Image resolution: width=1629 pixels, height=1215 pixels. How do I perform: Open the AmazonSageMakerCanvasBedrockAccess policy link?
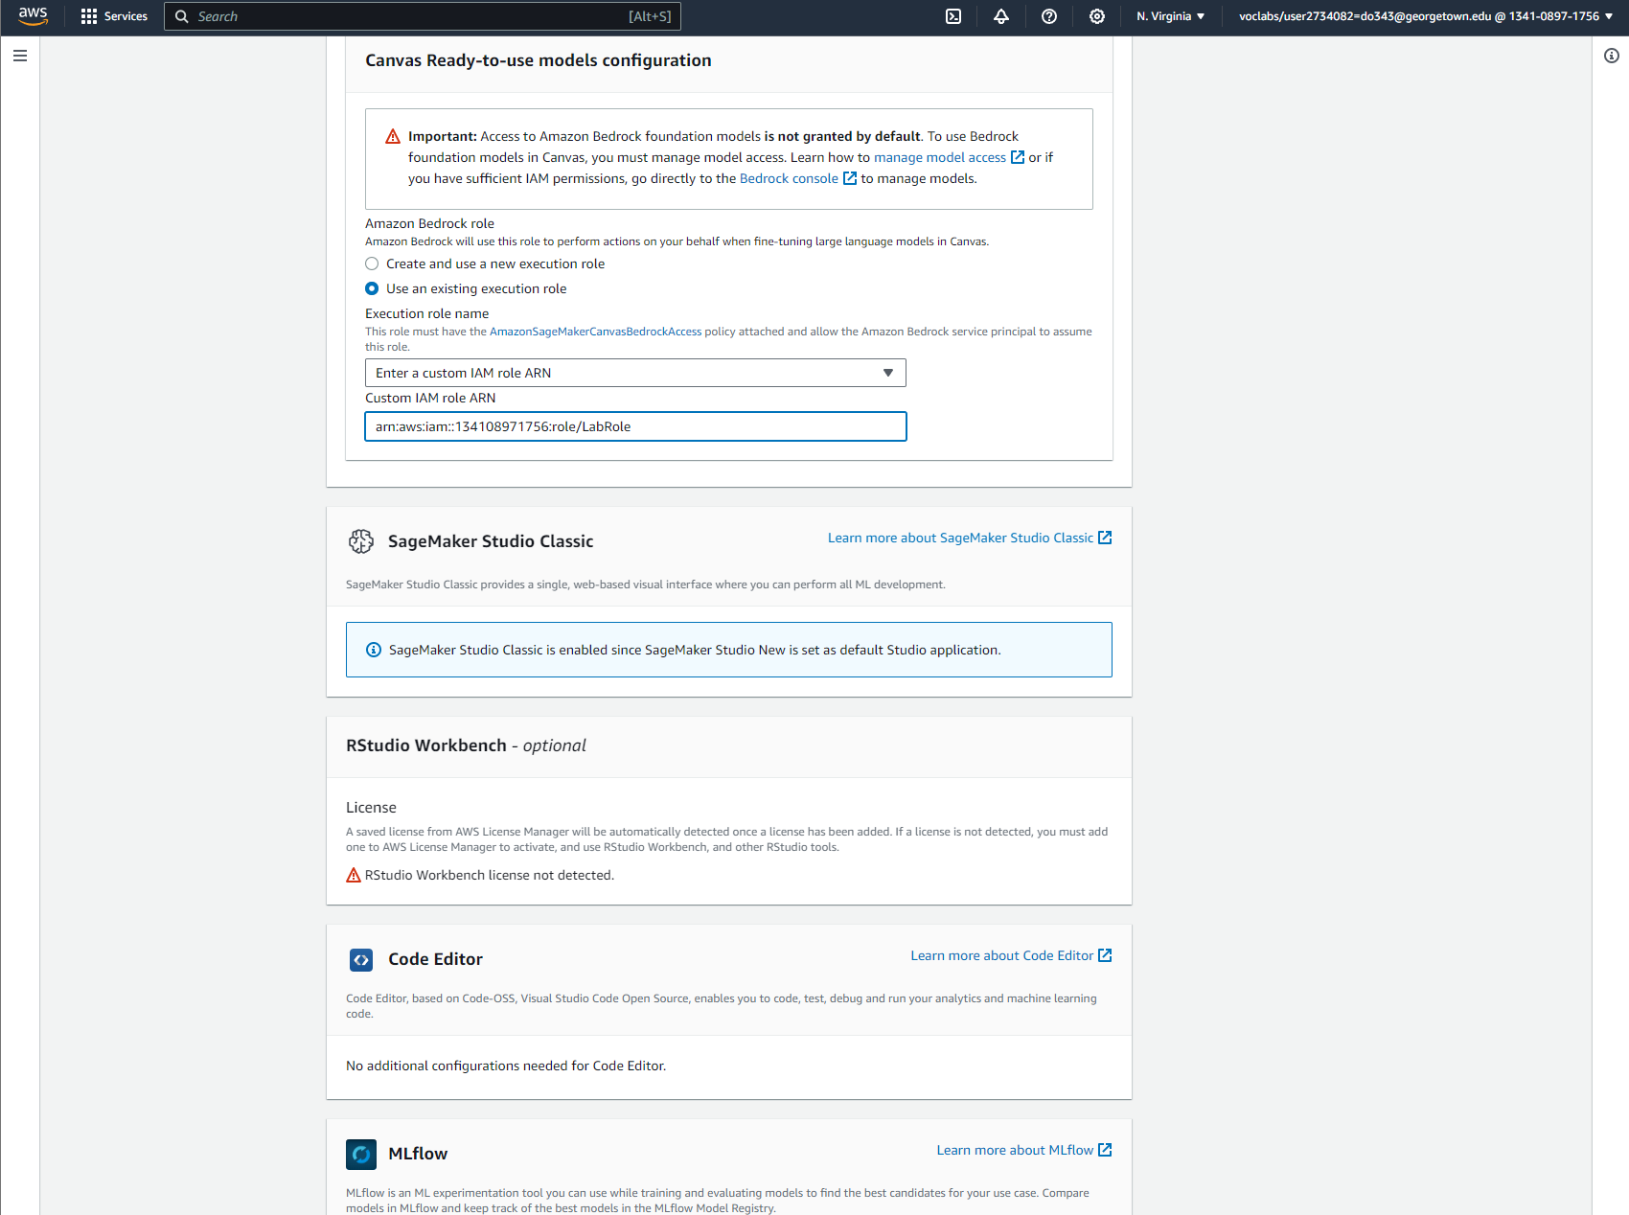595,332
